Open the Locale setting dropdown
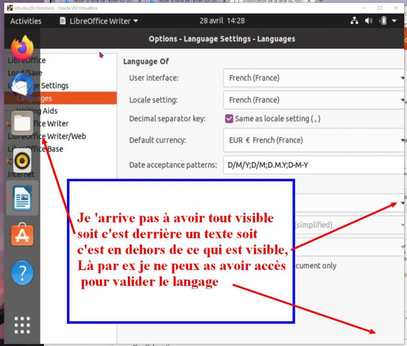Screen dimensions: 407x346 pos(314,100)
